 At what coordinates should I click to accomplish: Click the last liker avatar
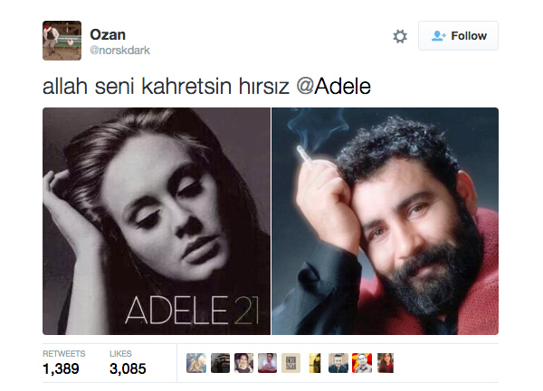tap(386, 363)
